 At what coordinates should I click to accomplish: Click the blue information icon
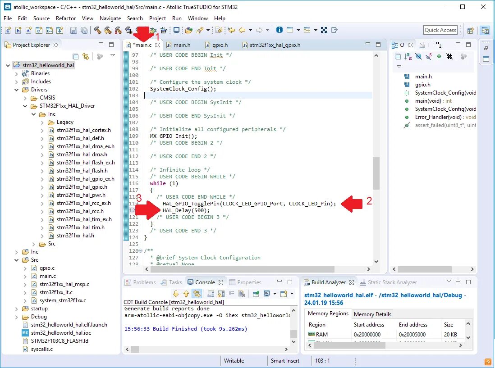[x=280, y=30]
